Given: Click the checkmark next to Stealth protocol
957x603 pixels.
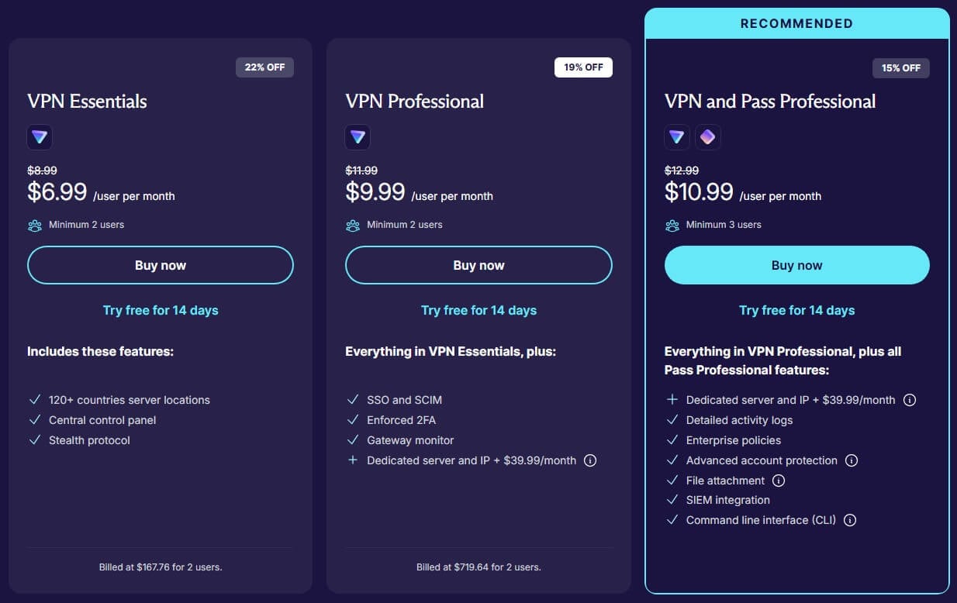Looking at the screenshot, I should click(34, 439).
